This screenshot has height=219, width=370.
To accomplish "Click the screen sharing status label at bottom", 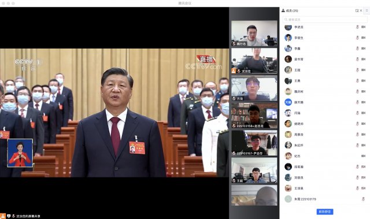I will [x=28, y=216].
